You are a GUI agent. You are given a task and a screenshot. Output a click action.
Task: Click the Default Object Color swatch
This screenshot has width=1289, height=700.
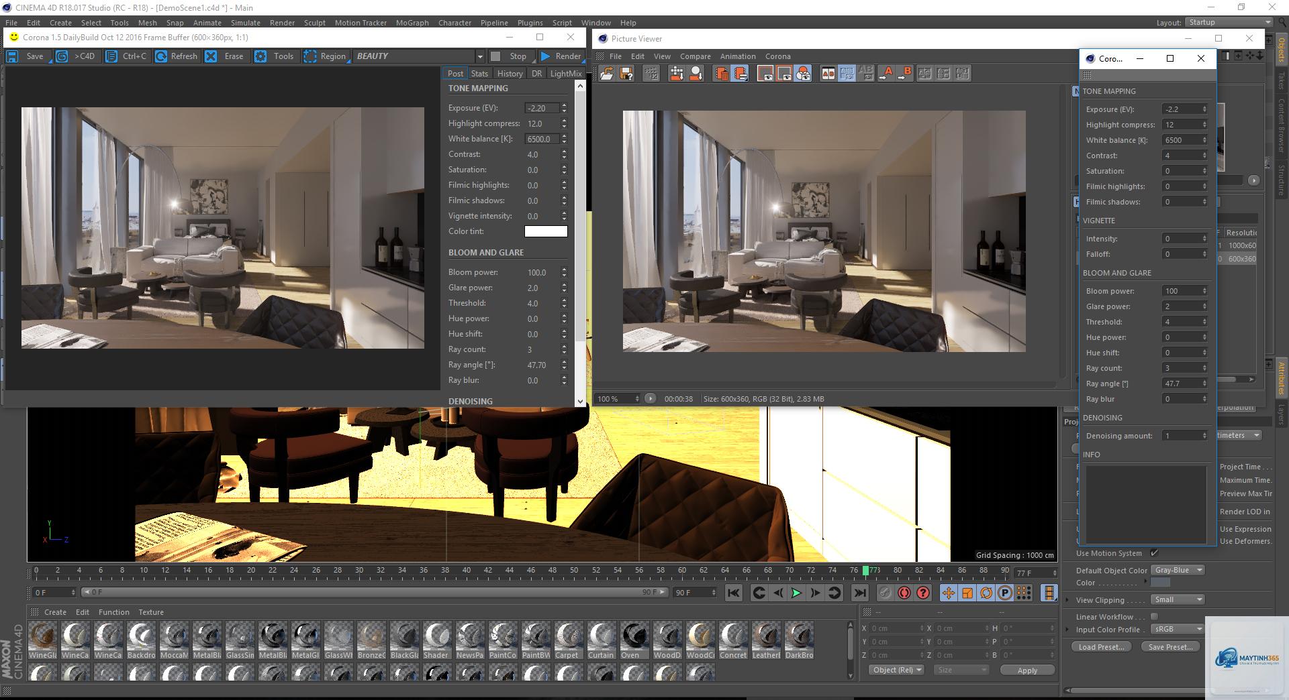[1160, 583]
